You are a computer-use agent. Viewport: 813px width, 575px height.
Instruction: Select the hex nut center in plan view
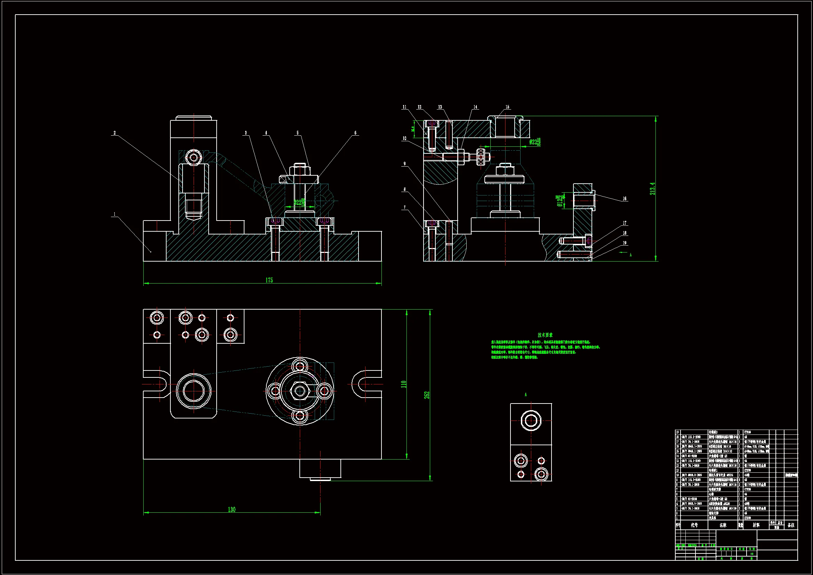[300, 391]
